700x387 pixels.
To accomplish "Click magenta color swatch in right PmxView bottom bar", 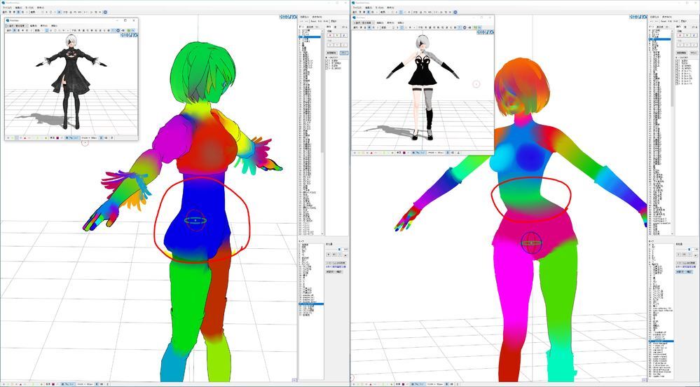I will coord(404,153).
